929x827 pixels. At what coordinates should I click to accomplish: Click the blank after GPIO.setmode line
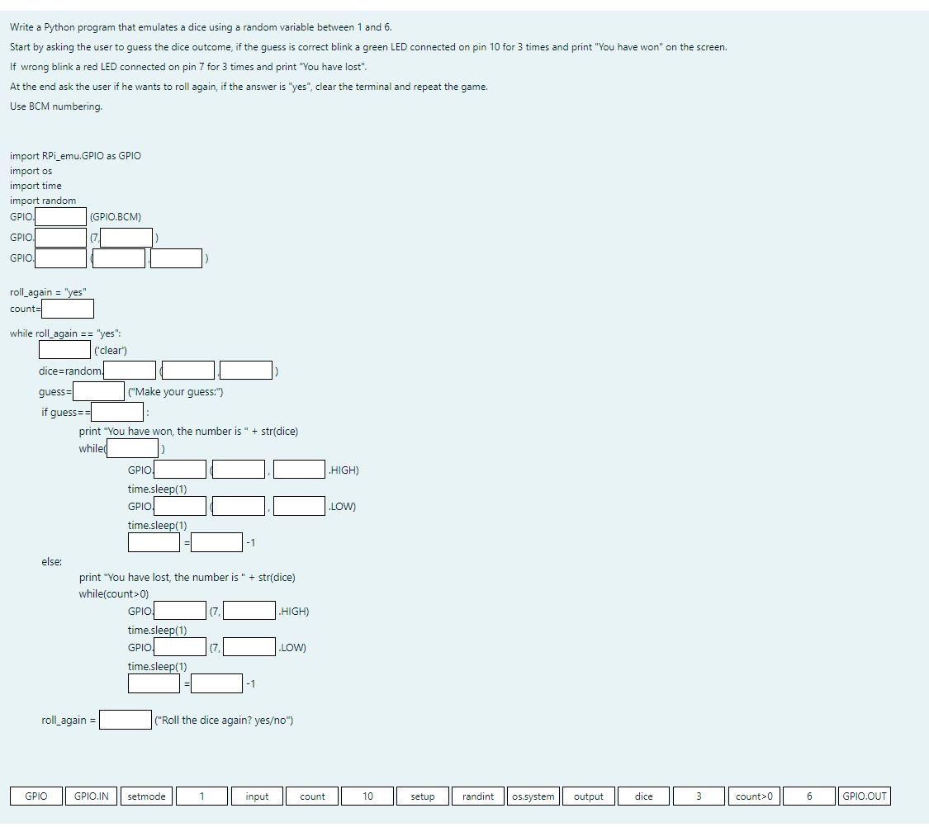(59, 216)
